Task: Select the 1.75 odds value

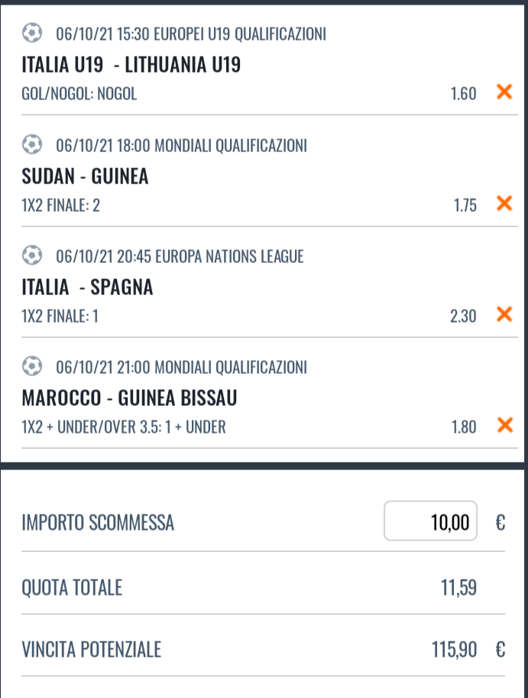Action: (x=465, y=205)
